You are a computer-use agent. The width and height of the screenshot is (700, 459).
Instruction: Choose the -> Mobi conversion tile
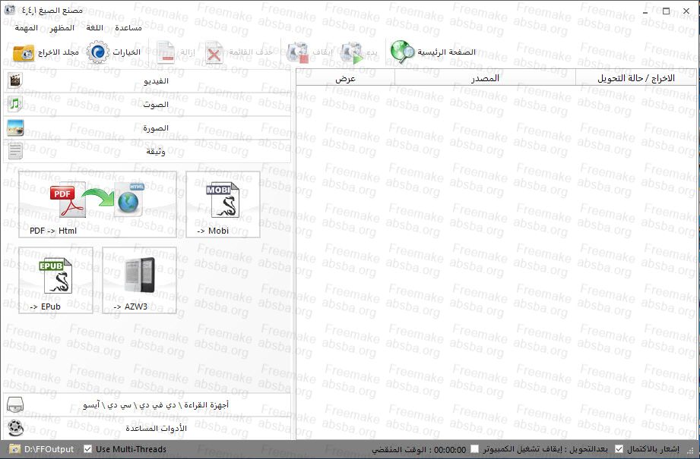click(223, 205)
